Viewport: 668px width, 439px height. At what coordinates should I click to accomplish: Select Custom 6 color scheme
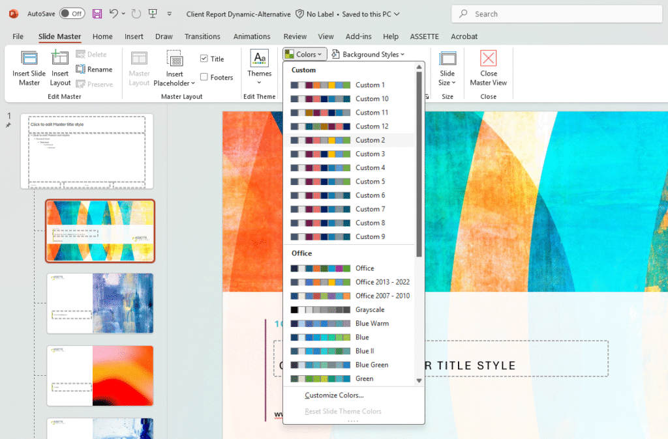point(350,195)
